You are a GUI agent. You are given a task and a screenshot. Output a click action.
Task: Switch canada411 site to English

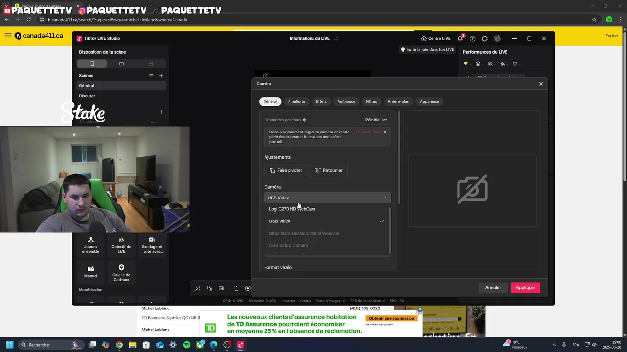tap(612, 36)
